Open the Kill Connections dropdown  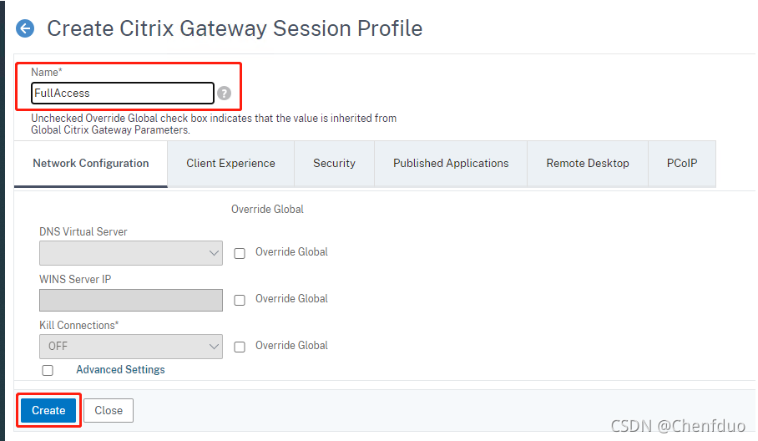point(131,347)
